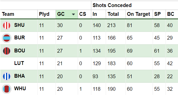178x96 pixels.
Task: Select the BOU red-black striped badge
Action: click(x=7, y=51)
